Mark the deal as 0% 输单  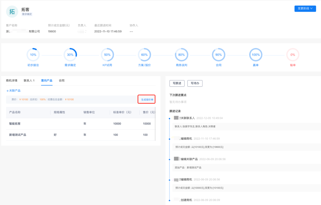pyautogui.click(x=292, y=55)
